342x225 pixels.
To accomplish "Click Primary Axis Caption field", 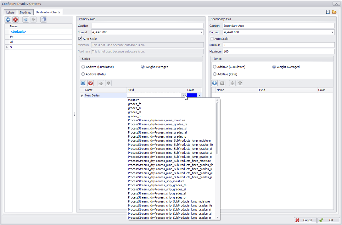I will click(147, 26).
